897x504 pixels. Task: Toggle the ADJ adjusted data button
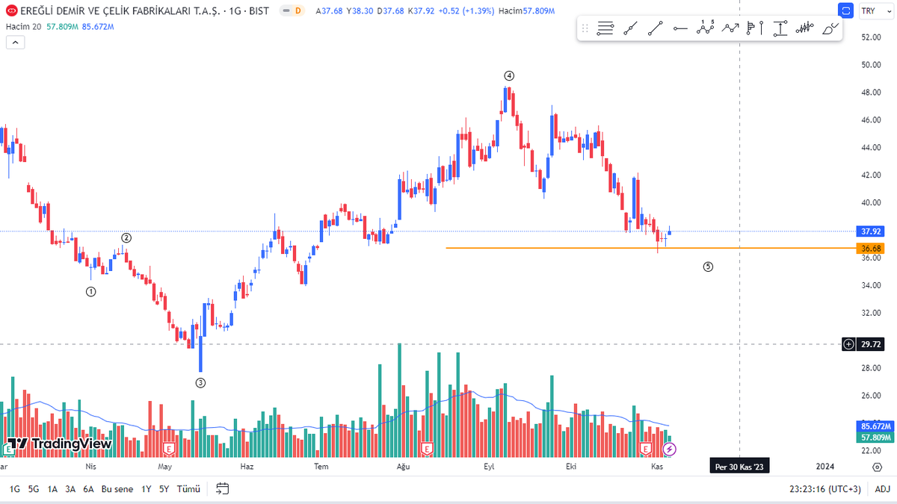(x=883, y=489)
